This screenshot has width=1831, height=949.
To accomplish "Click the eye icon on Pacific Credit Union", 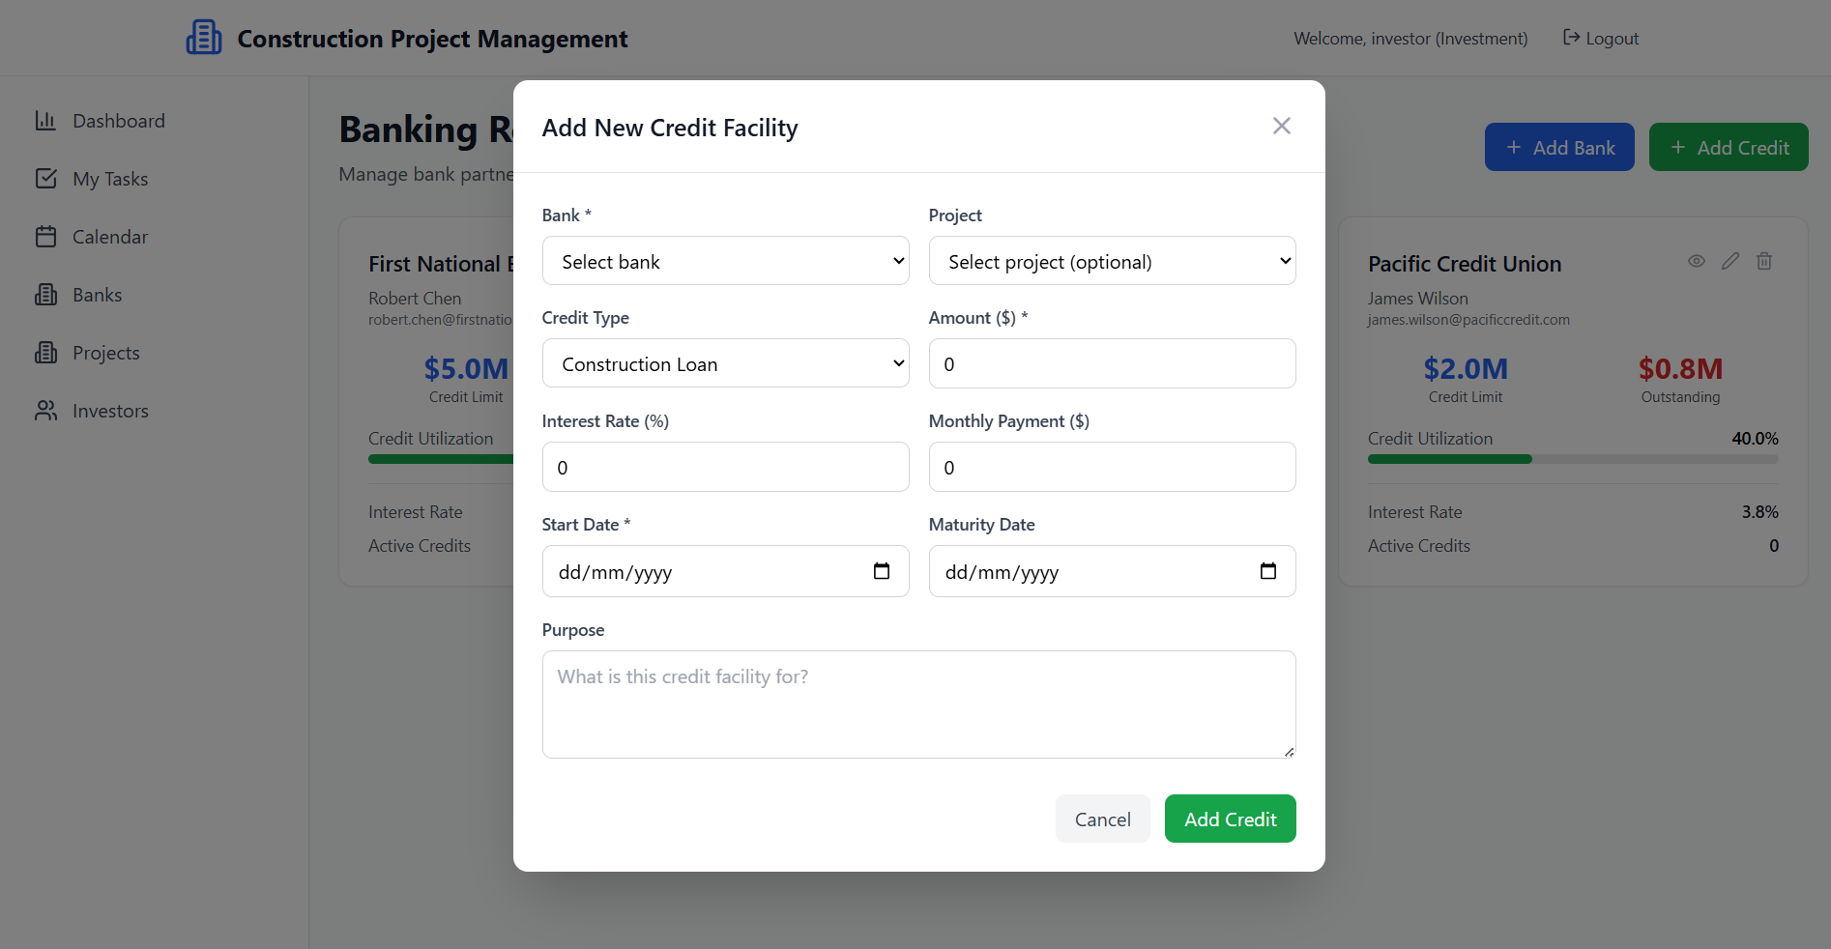I will 1696,261.
